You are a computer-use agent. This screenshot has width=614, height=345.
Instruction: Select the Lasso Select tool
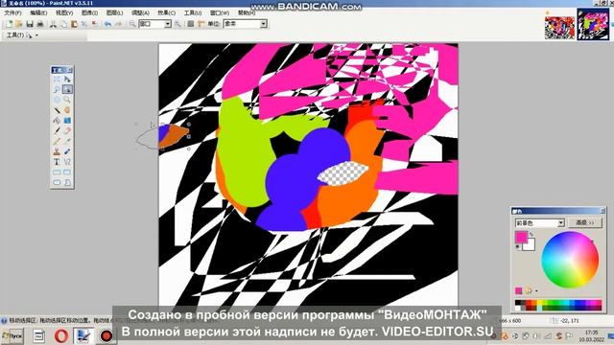[x=57, y=89]
